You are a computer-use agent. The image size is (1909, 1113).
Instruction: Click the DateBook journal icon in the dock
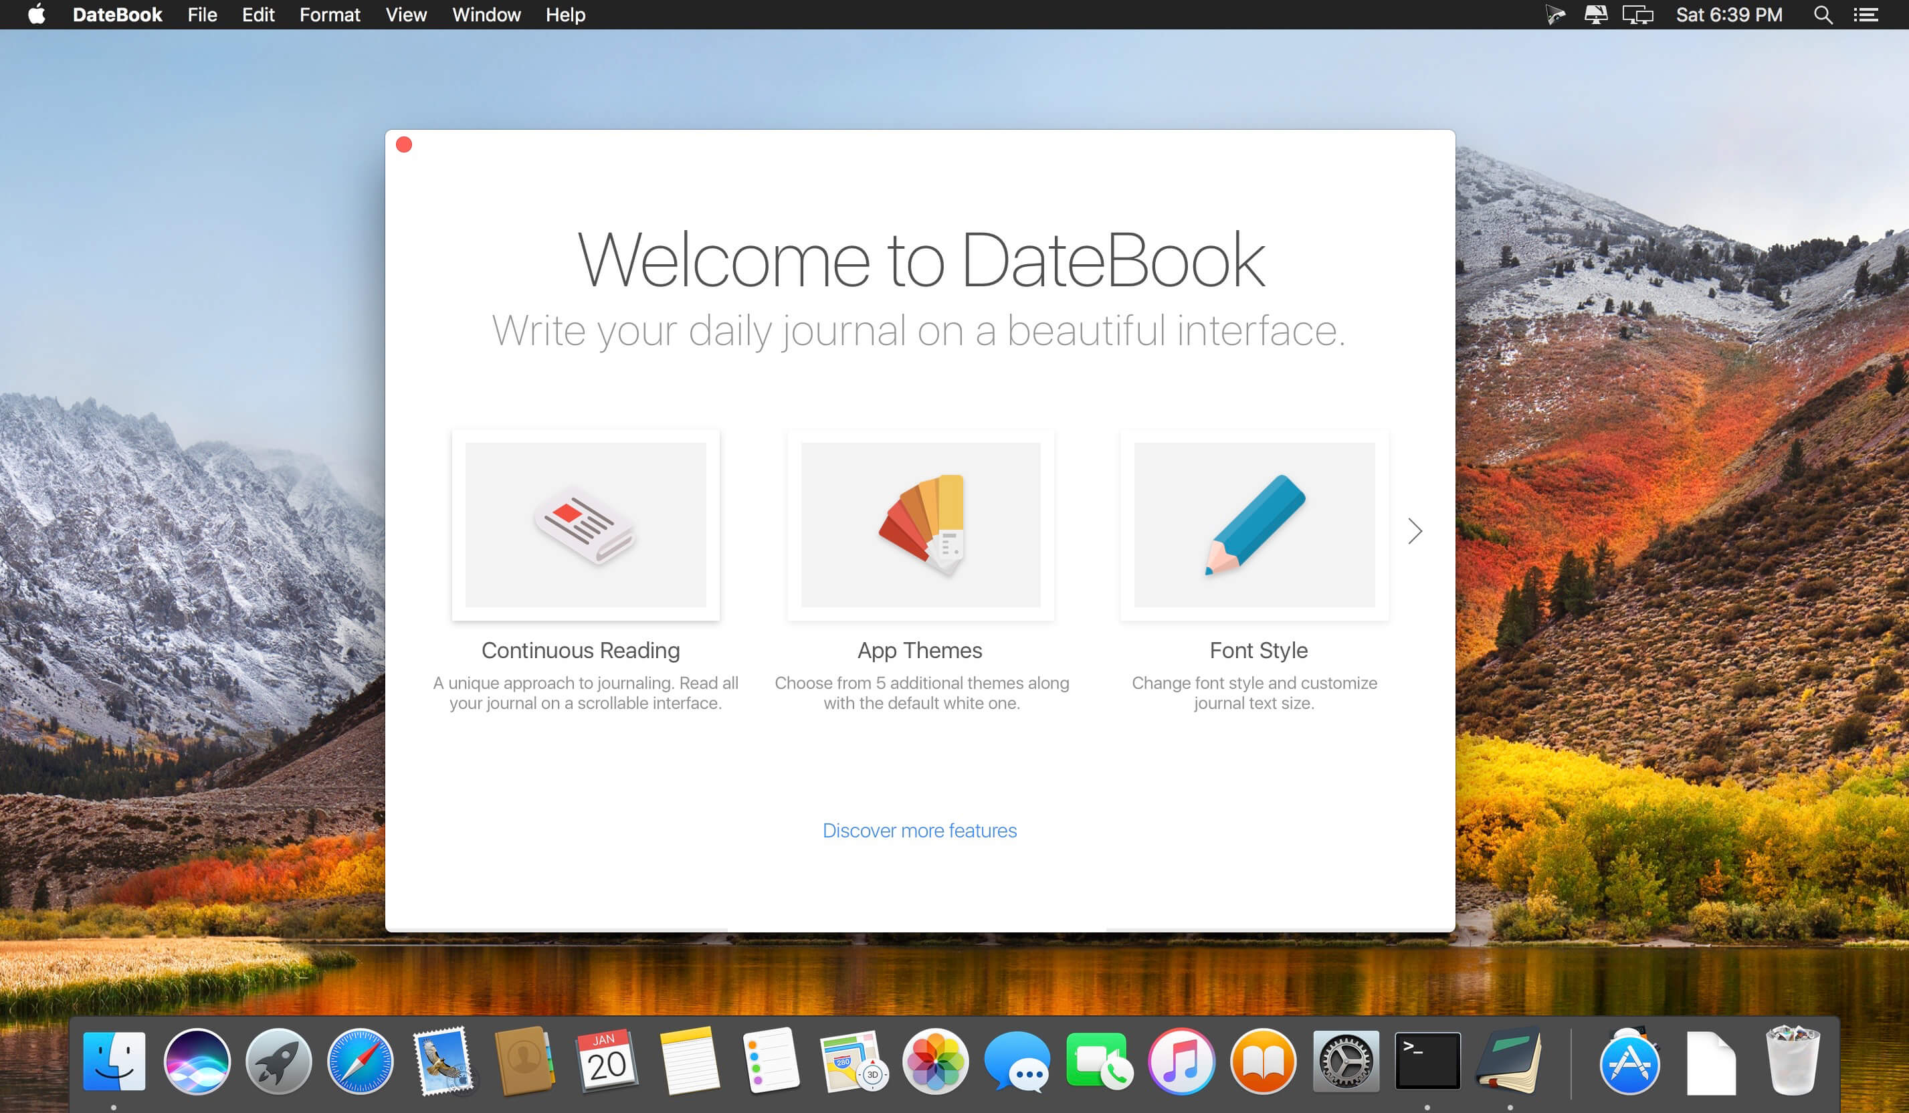click(1509, 1061)
